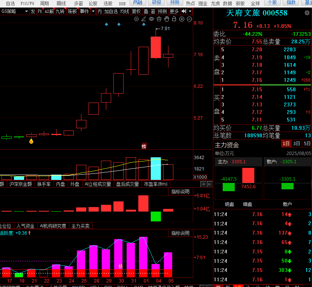Viewport: 312px width, 287px height.
Task: Click the yellow 妖 marker on indicator
Action: [121, 266]
